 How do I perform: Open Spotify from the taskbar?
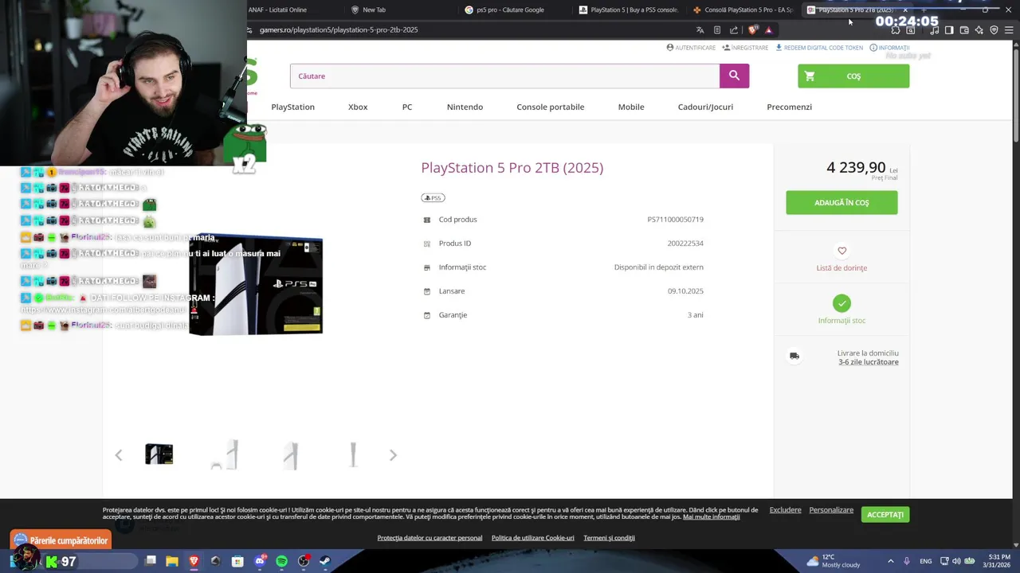pos(281,561)
